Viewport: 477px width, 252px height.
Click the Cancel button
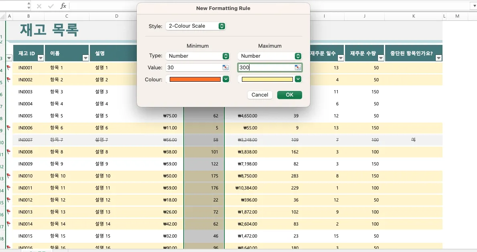260,95
